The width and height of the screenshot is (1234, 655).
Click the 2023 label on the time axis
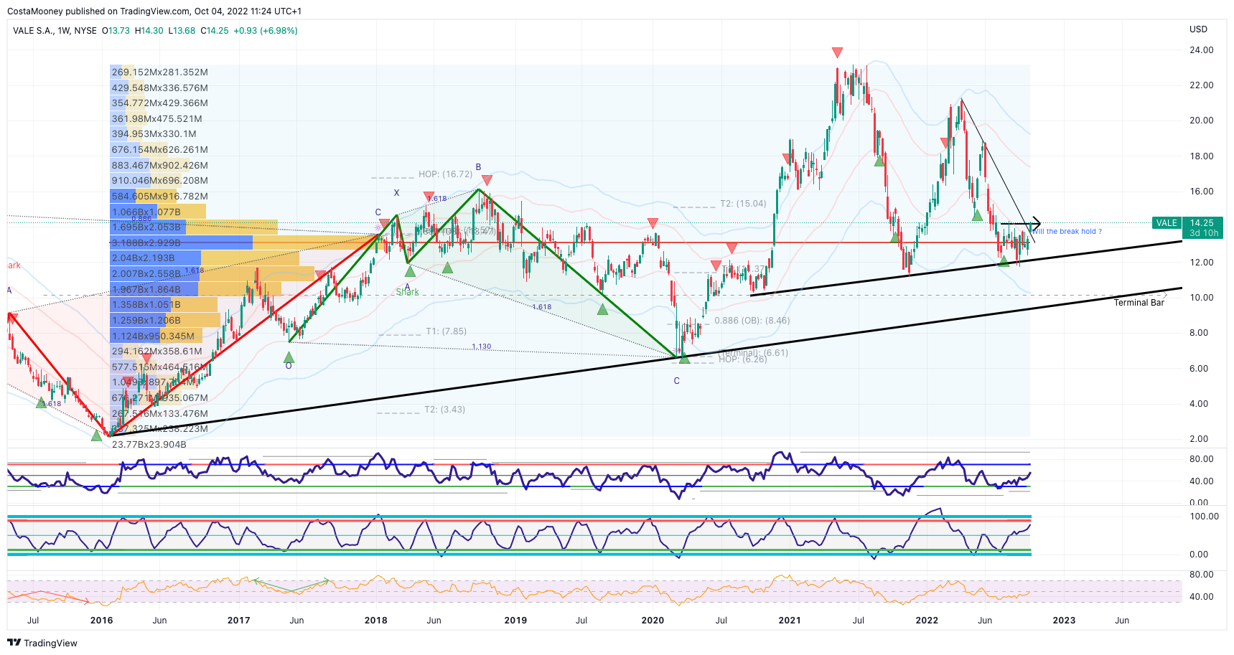1064,621
